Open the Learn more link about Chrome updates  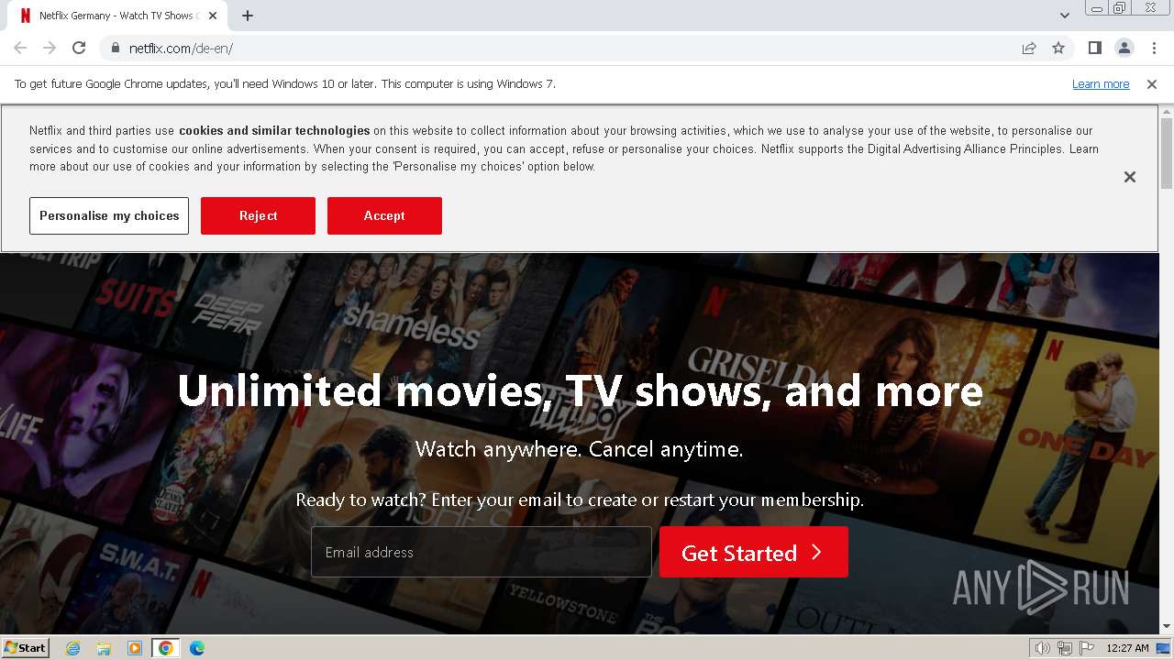point(1101,83)
